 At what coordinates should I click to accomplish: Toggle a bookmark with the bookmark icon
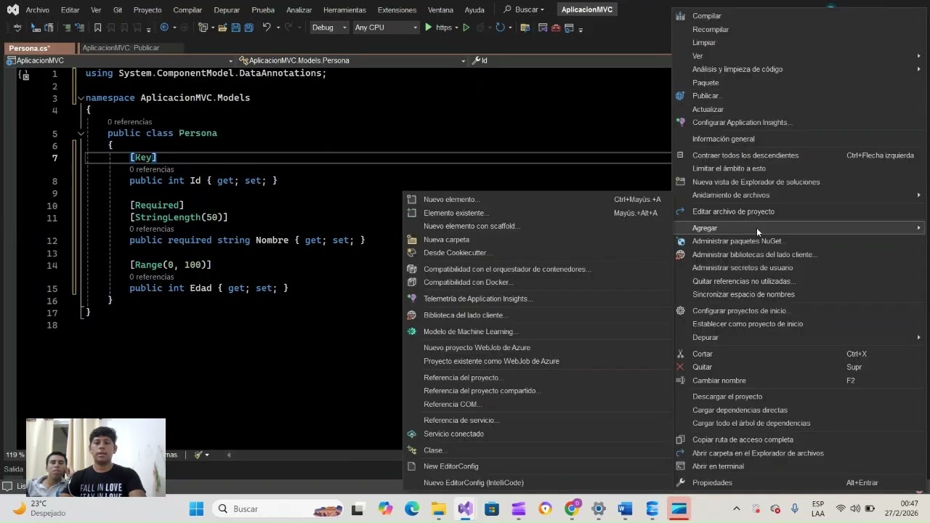[x=98, y=28]
